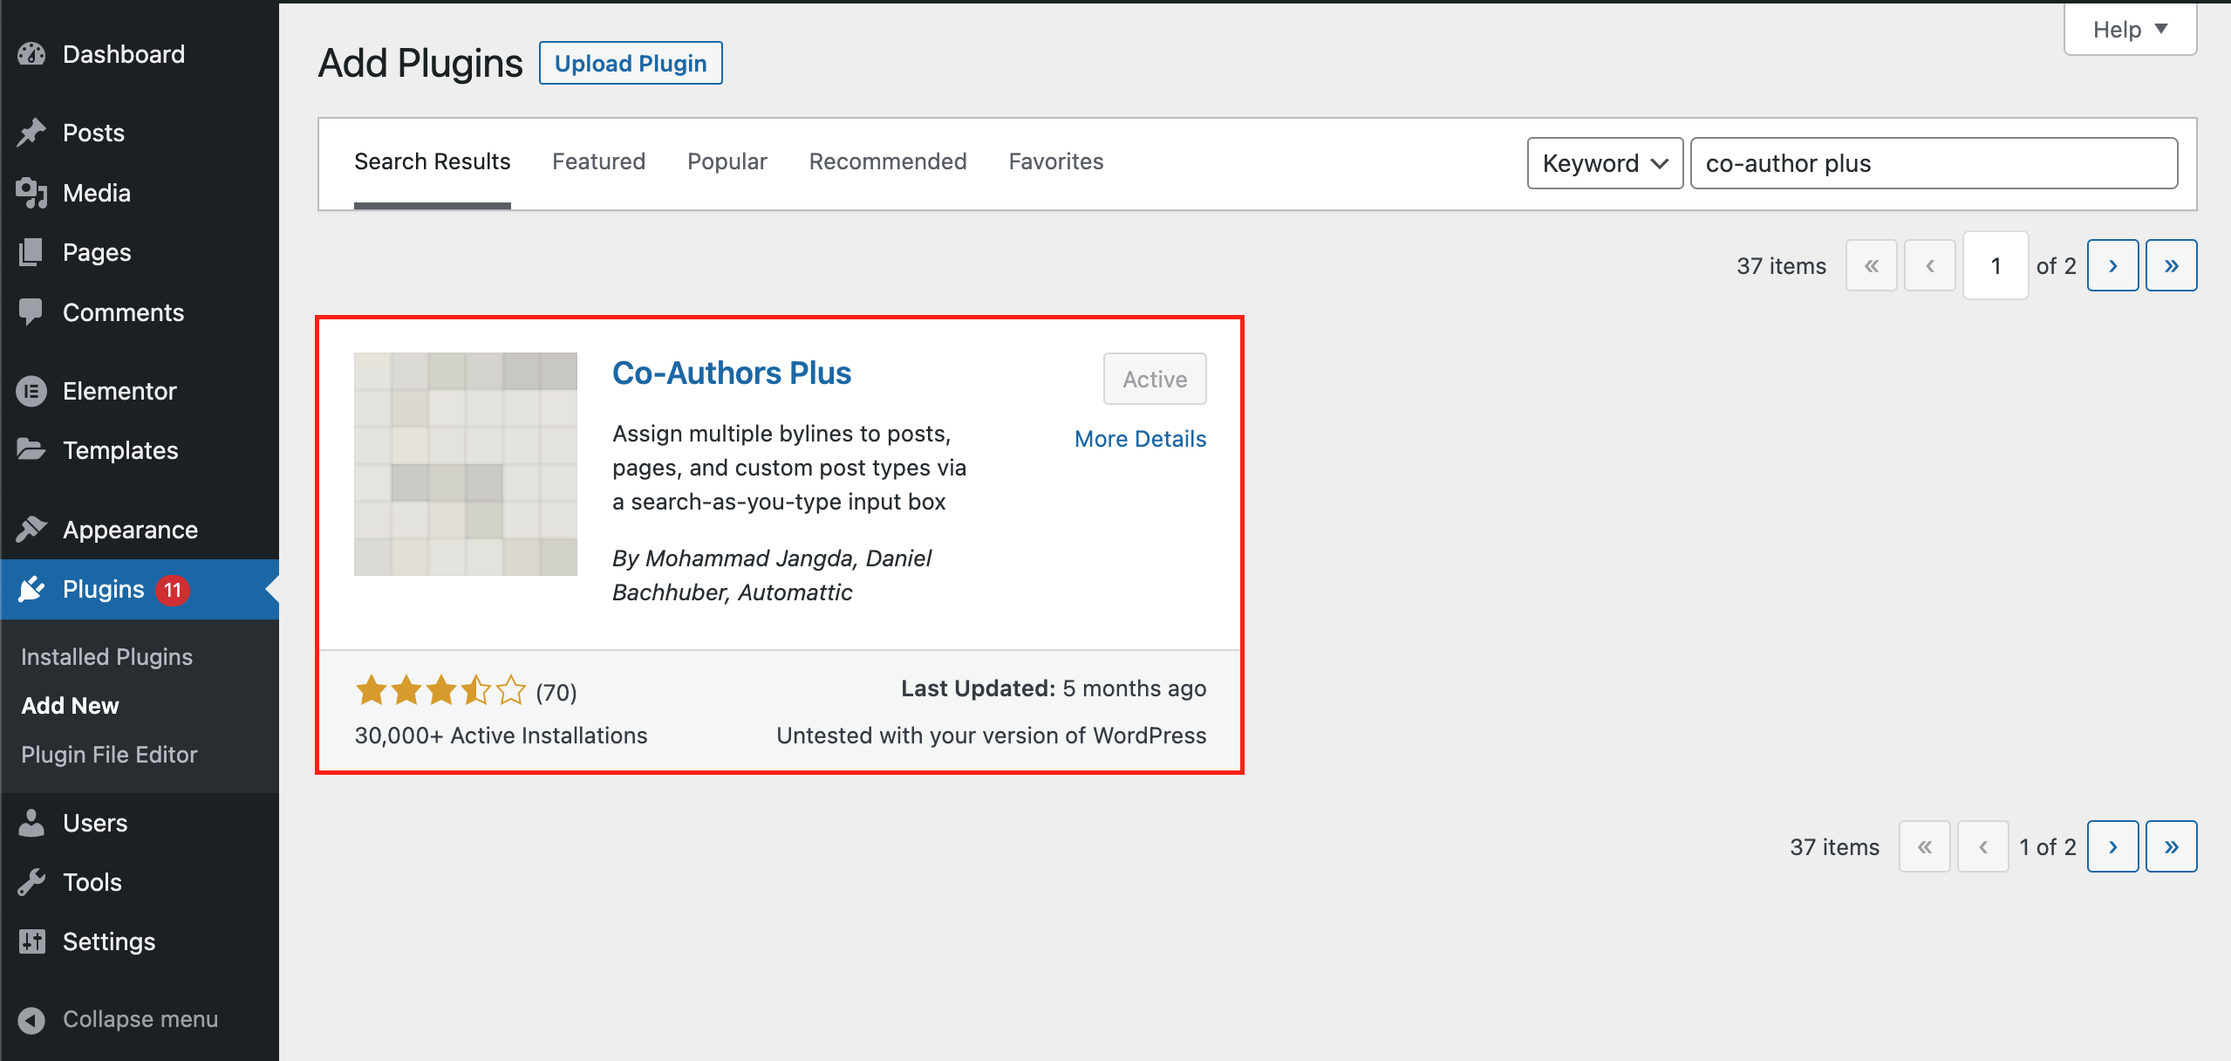
Task: Click the Comments speech bubble icon
Action: [x=31, y=312]
